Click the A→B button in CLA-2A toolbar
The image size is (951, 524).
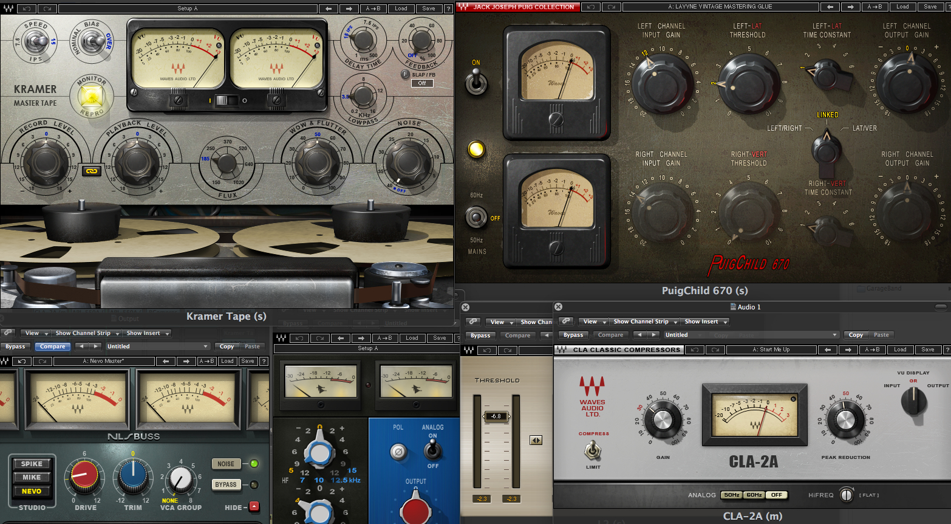(872, 350)
